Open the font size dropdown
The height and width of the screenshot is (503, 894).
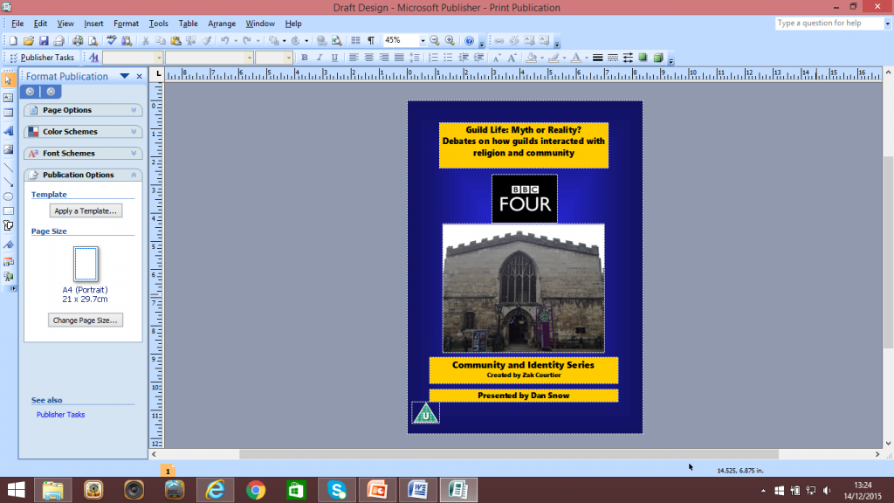click(288, 58)
